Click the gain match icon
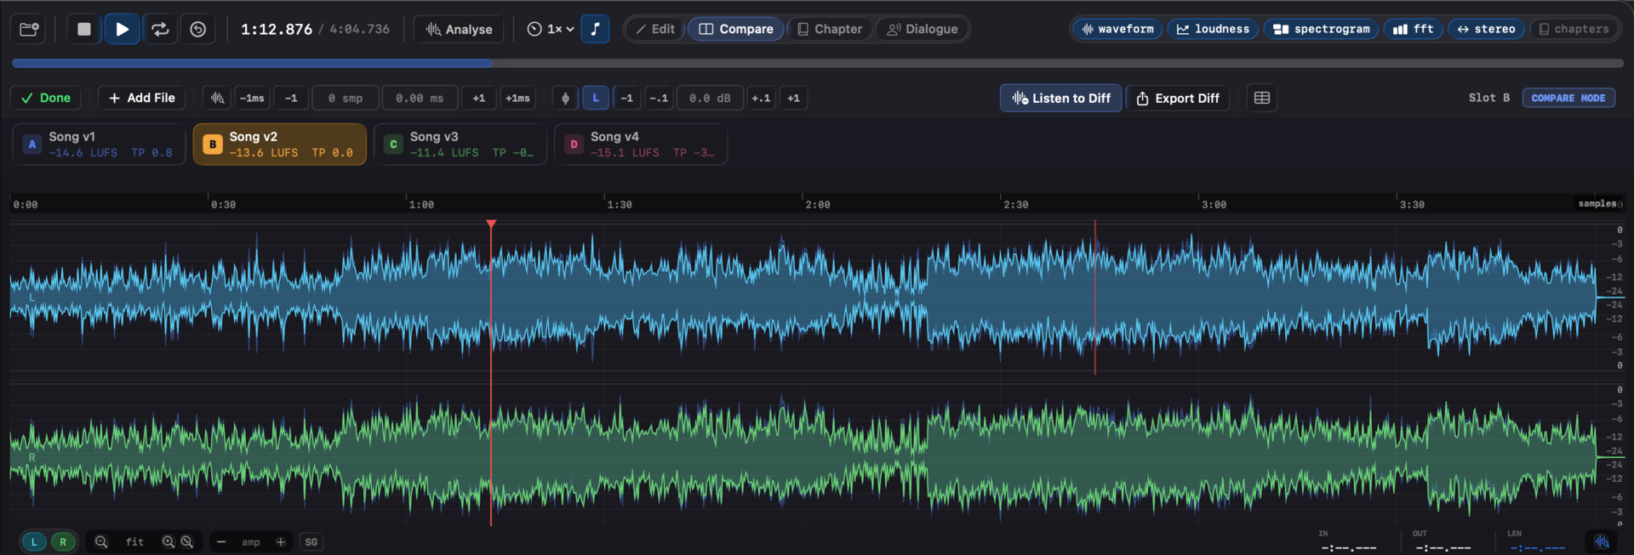This screenshot has height=555, width=1634. [565, 98]
